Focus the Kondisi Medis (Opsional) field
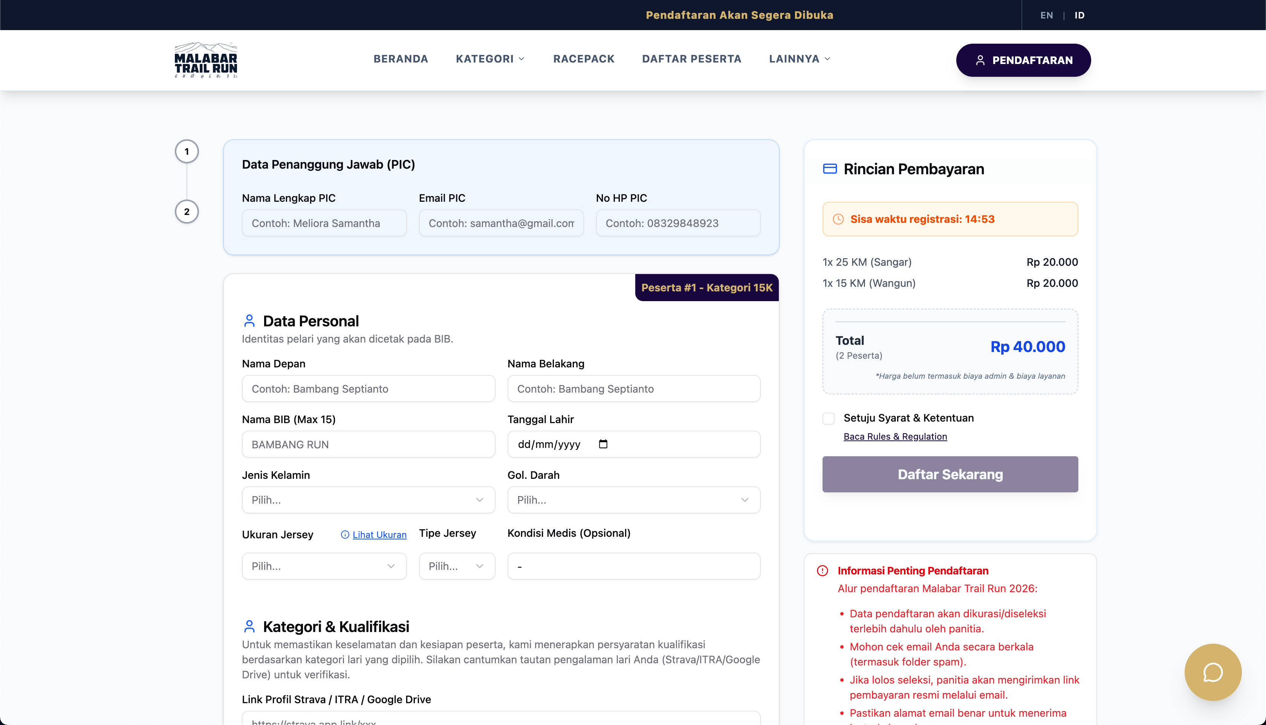The width and height of the screenshot is (1266, 725). point(633,566)
